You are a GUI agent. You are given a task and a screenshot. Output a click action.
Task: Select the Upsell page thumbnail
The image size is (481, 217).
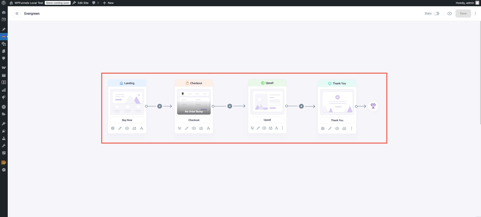[267, 102]
